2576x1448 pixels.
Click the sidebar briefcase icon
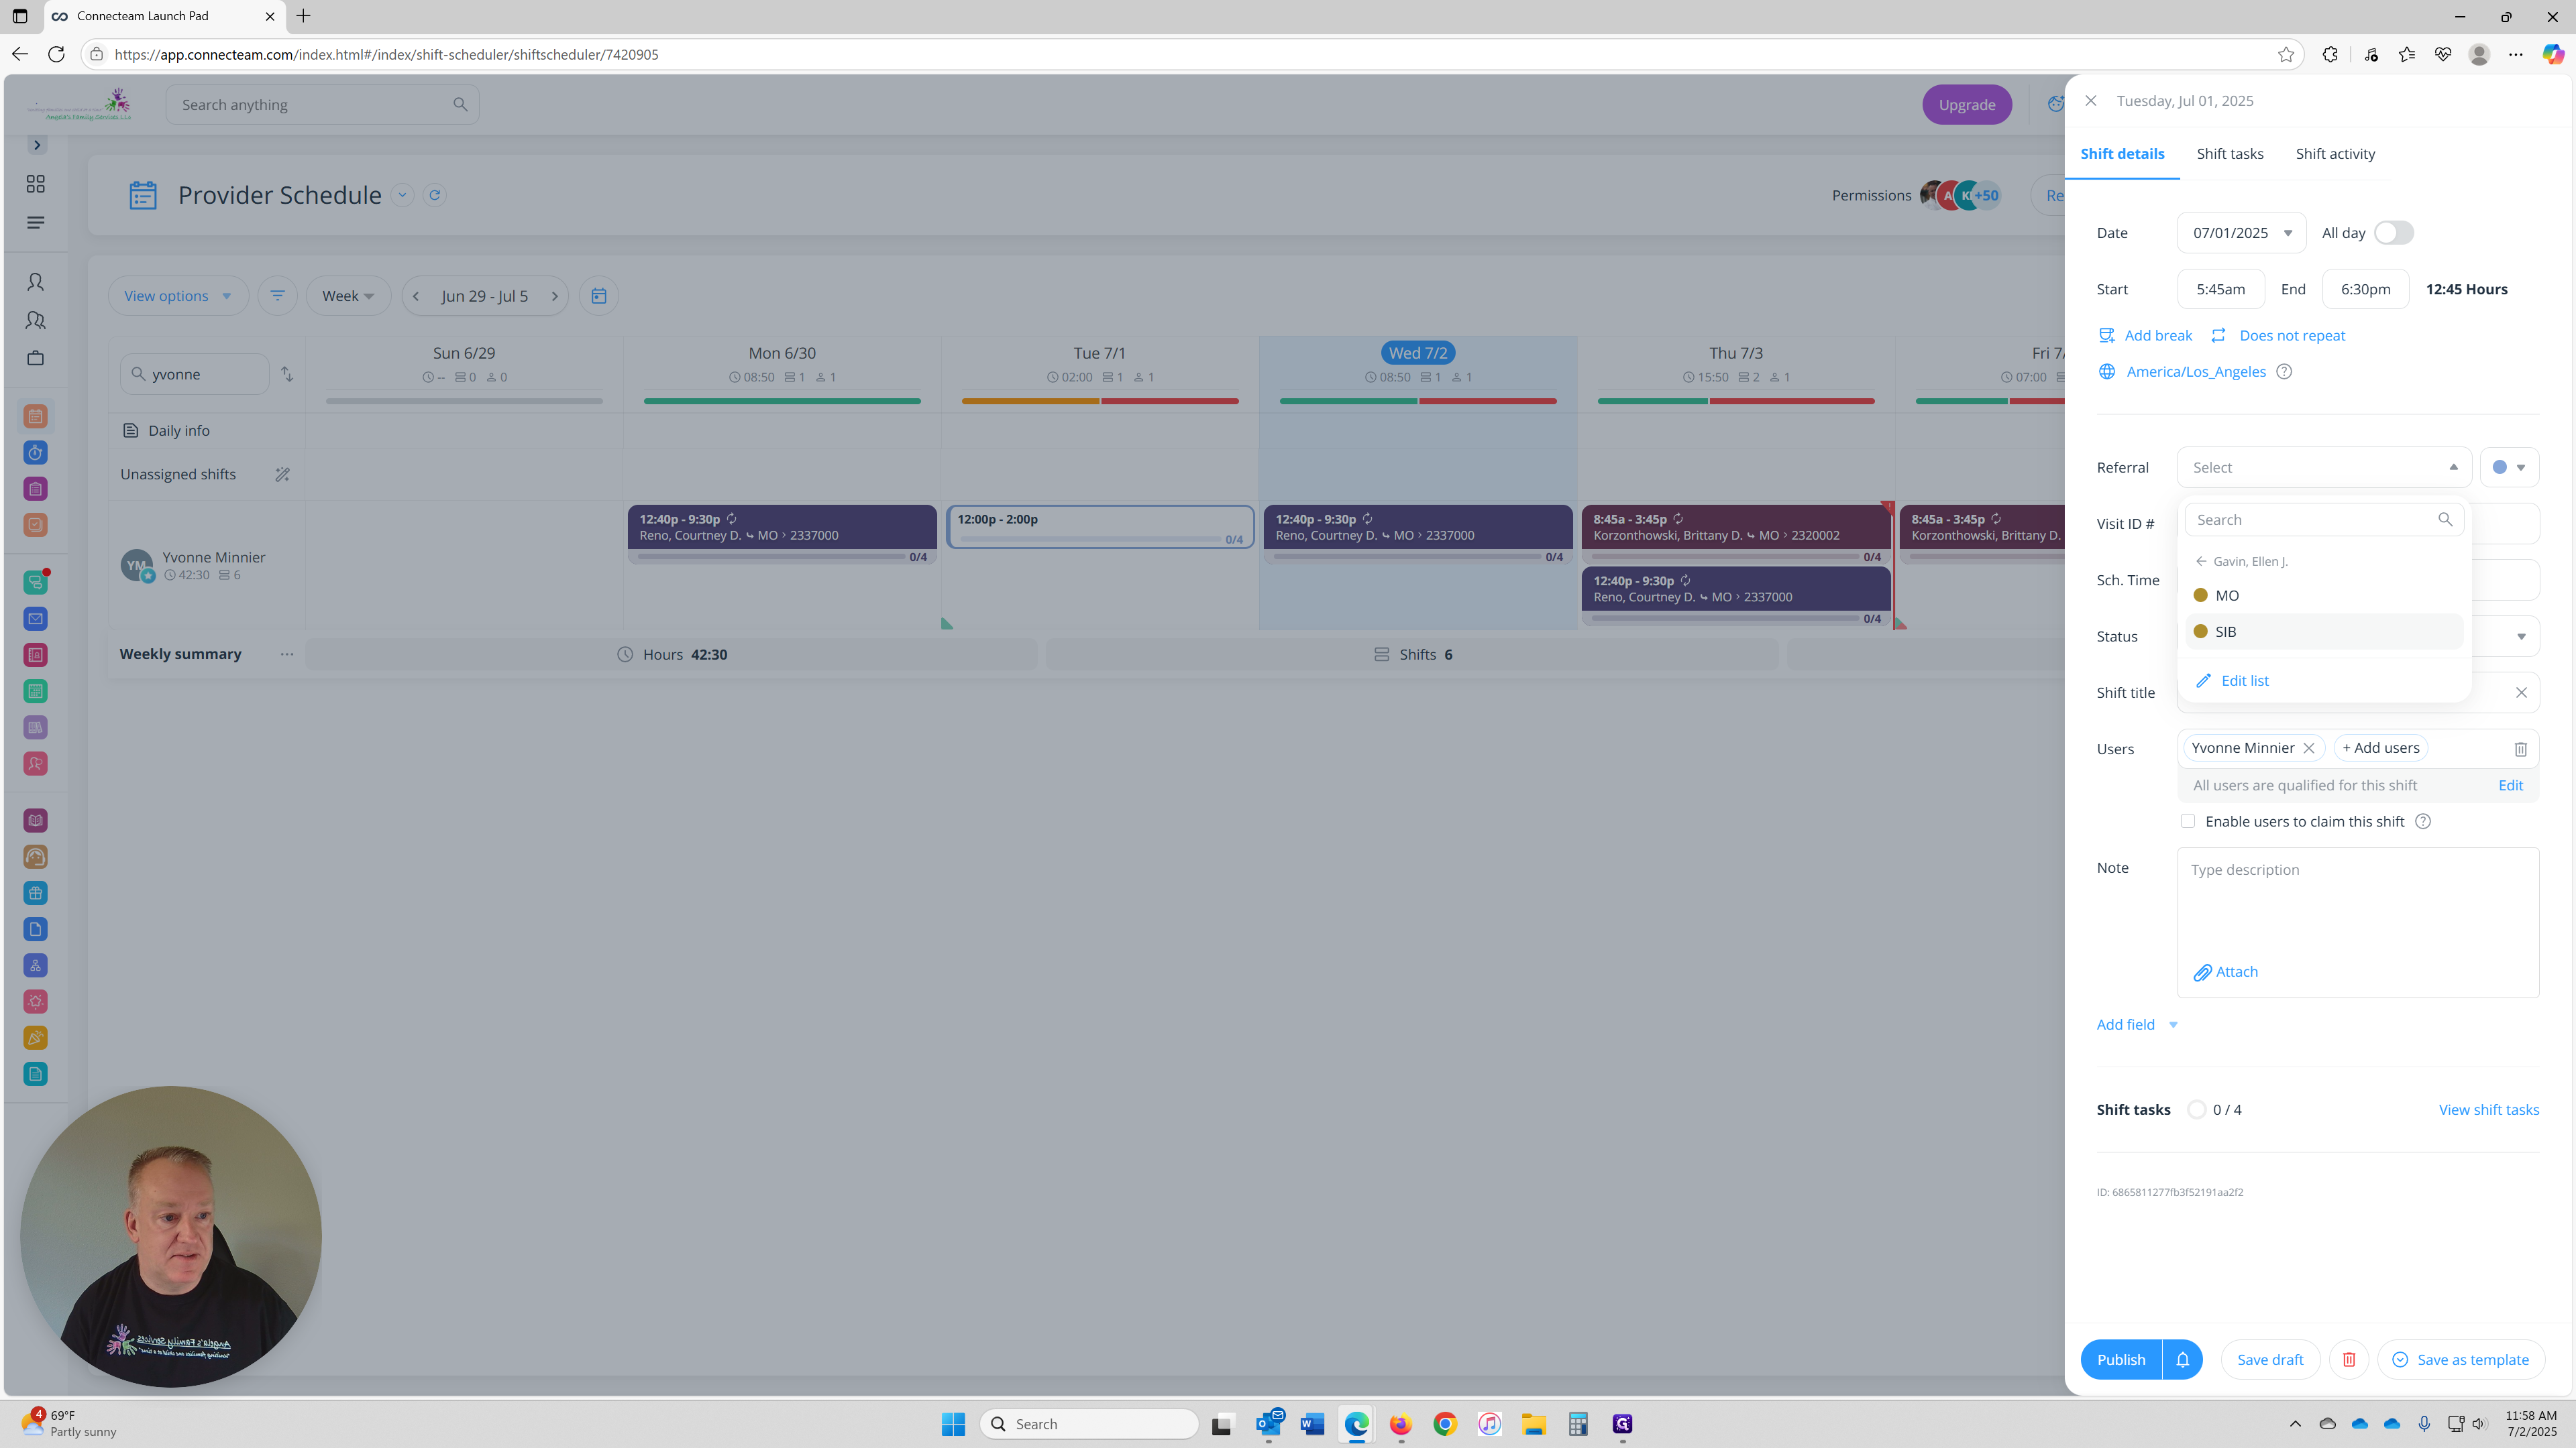(x=36, y=358)
